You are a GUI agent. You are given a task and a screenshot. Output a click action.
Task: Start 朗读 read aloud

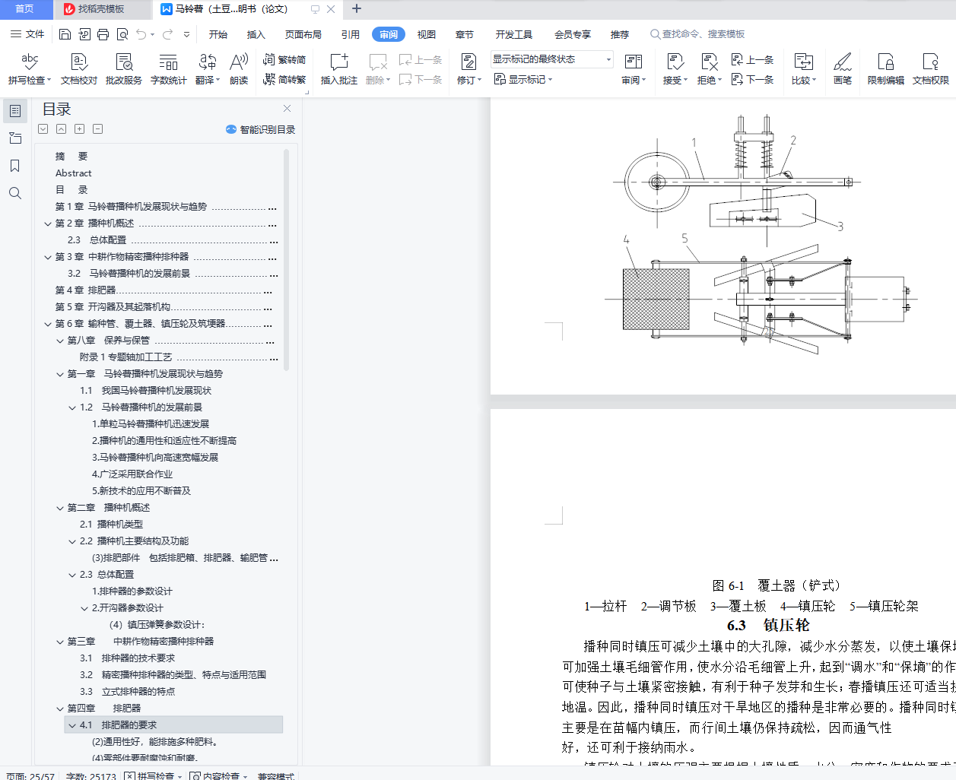pos(239,68)
